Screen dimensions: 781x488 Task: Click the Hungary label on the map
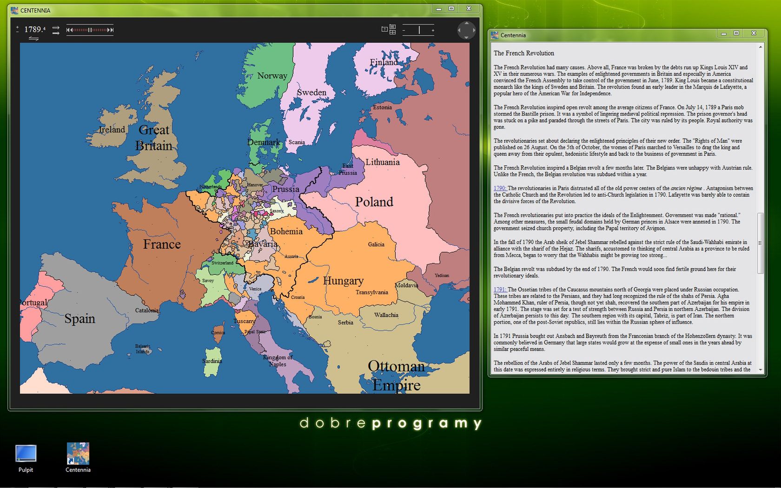tap(343, 281)
